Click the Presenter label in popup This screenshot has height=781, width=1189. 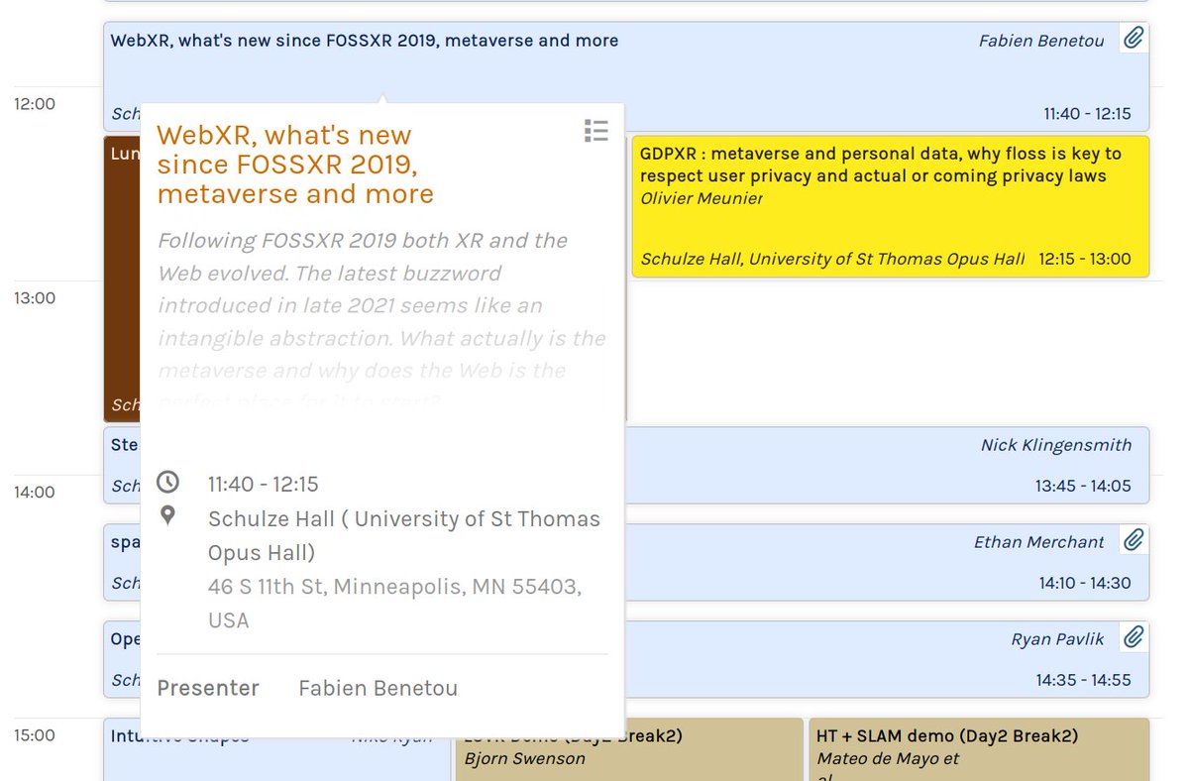coord(208,688)
